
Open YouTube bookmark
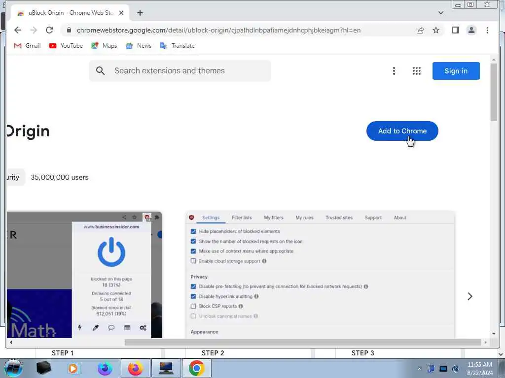(x=66, y=46)
